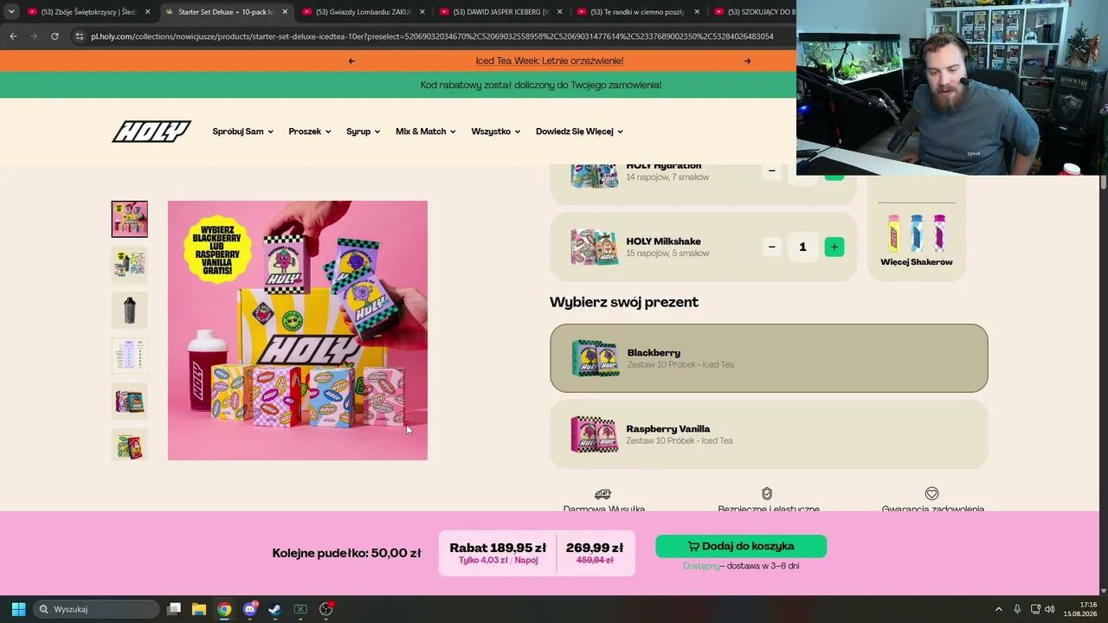
Task: Click the HOLY logo in the header
Action: (x=151, y=132)
